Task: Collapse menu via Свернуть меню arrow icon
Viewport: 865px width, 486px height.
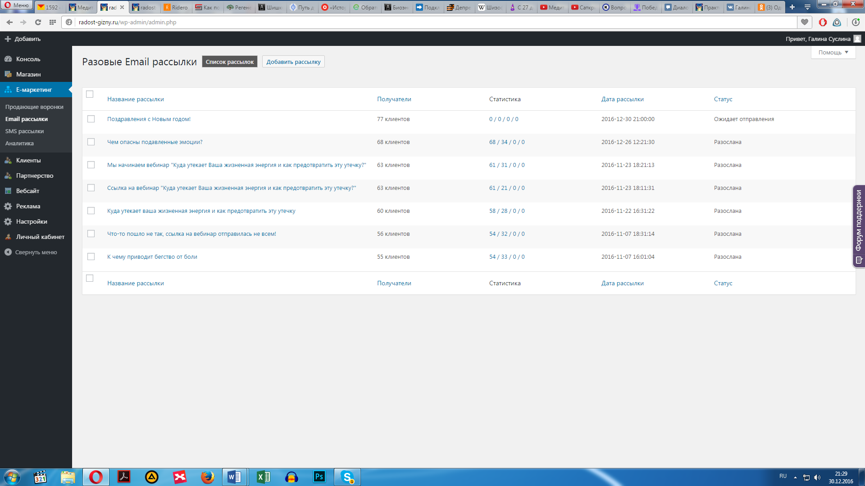Action: coord(8,252)
